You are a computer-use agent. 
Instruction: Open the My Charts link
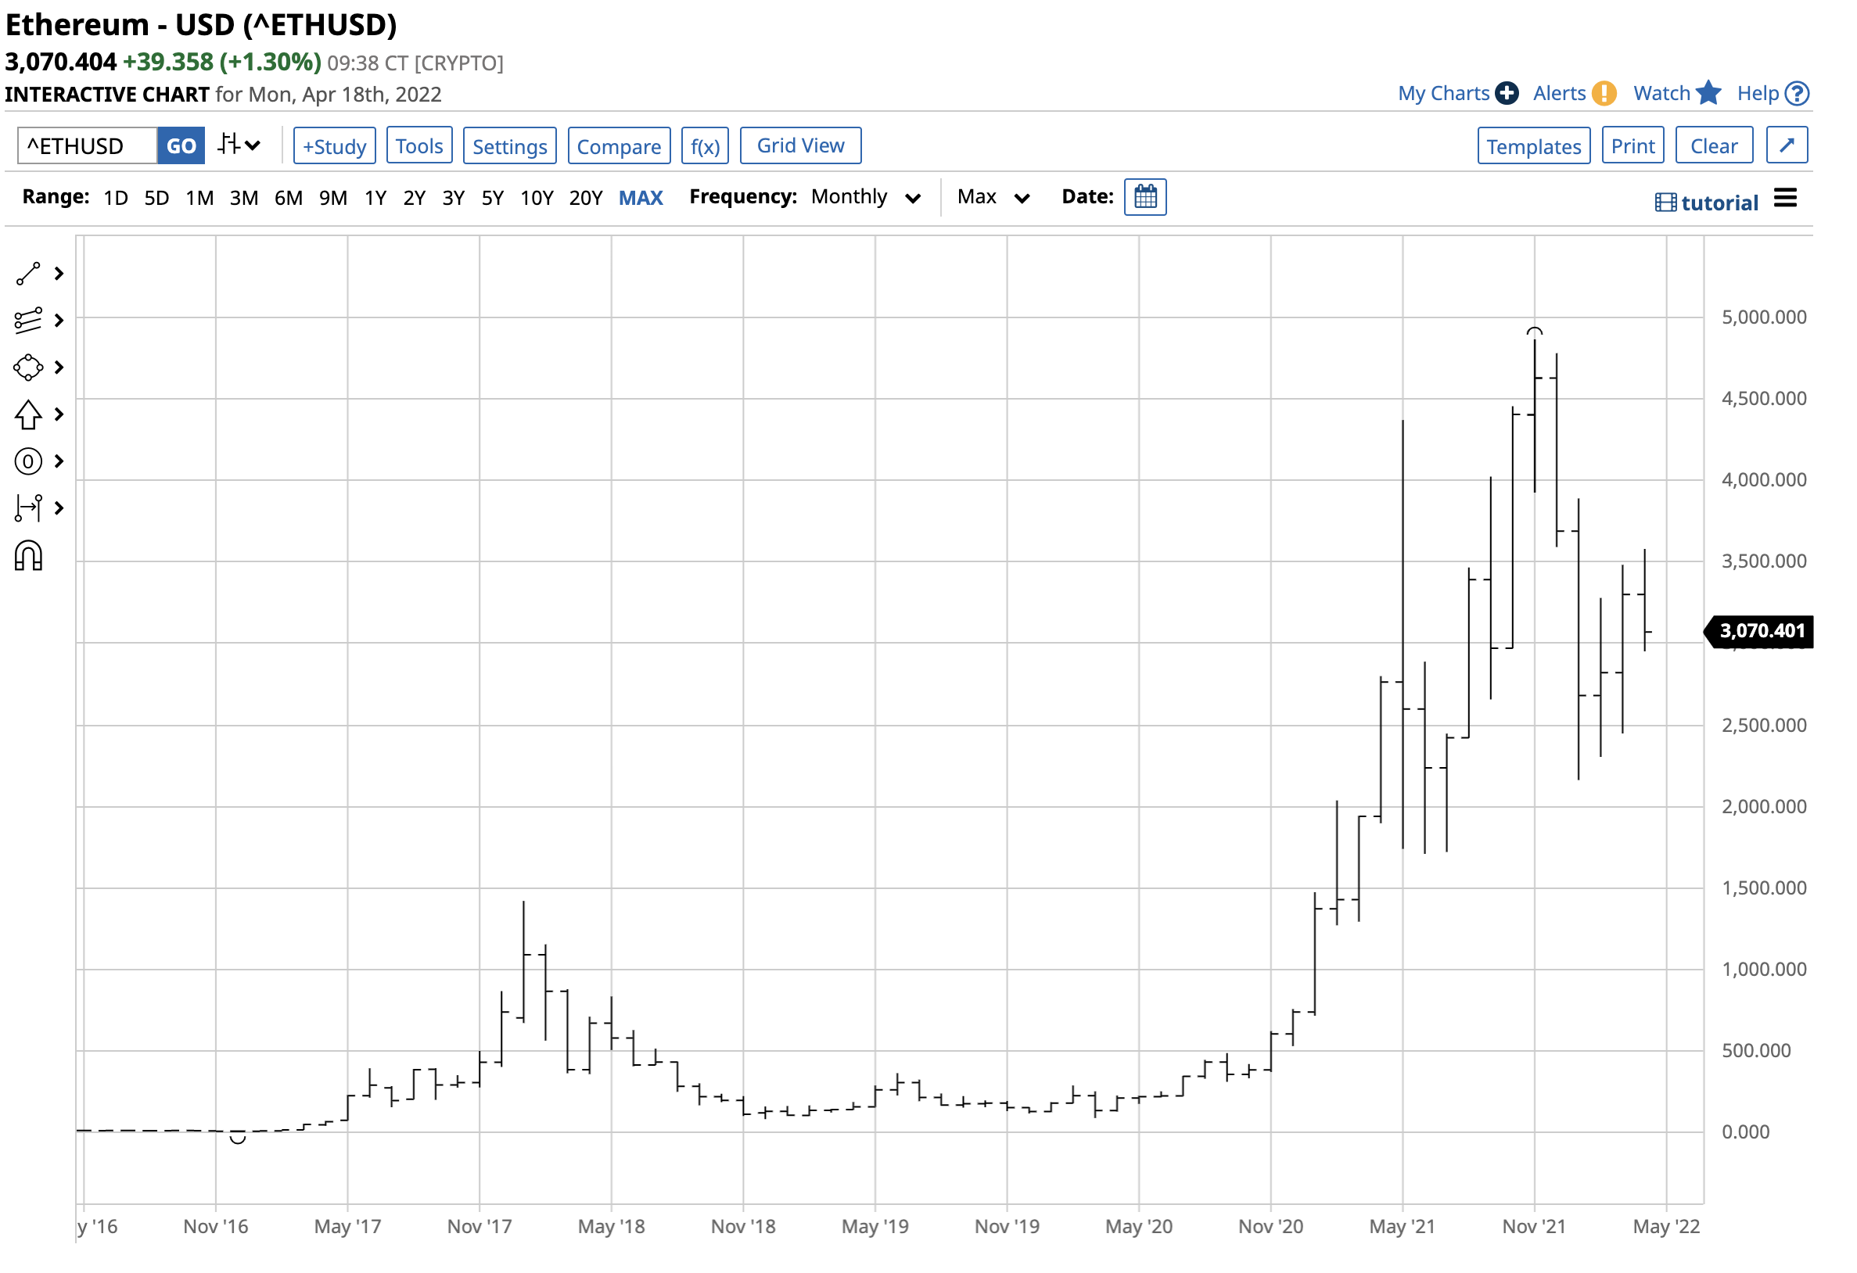click(x=1443, y=93)
